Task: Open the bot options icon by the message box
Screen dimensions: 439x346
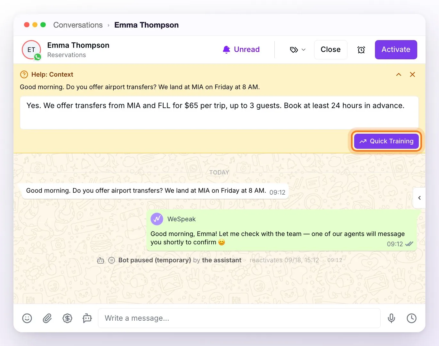Action: [x=87, y=318]
